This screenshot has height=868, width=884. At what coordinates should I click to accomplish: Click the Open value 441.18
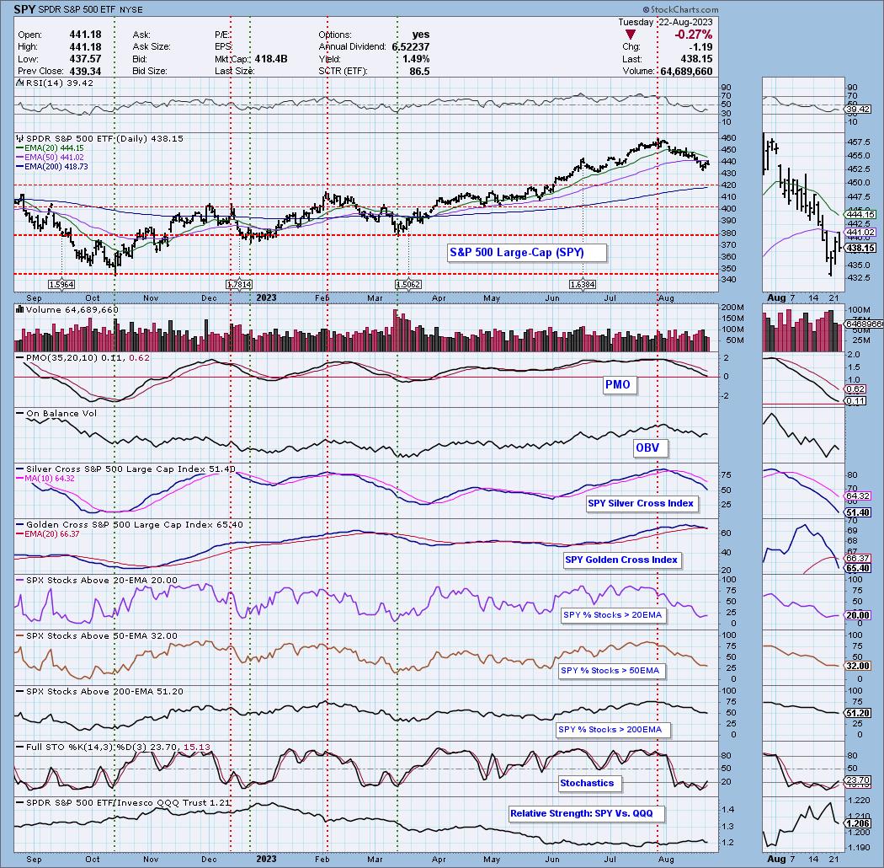pos(85,35)
